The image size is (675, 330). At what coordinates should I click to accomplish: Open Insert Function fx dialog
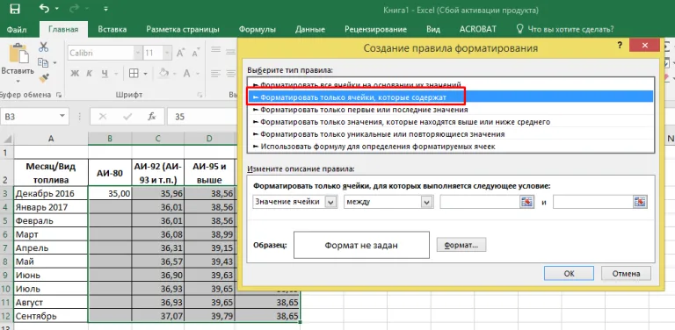pos(151,117)
